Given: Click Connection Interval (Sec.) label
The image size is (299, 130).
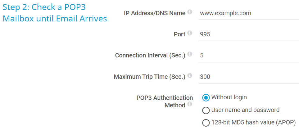Looking at the screenshot, I should 150,56.
